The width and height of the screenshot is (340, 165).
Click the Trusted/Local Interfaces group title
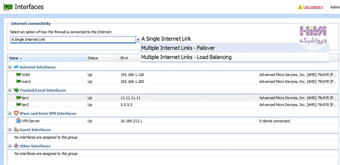(x=42, y=90)
